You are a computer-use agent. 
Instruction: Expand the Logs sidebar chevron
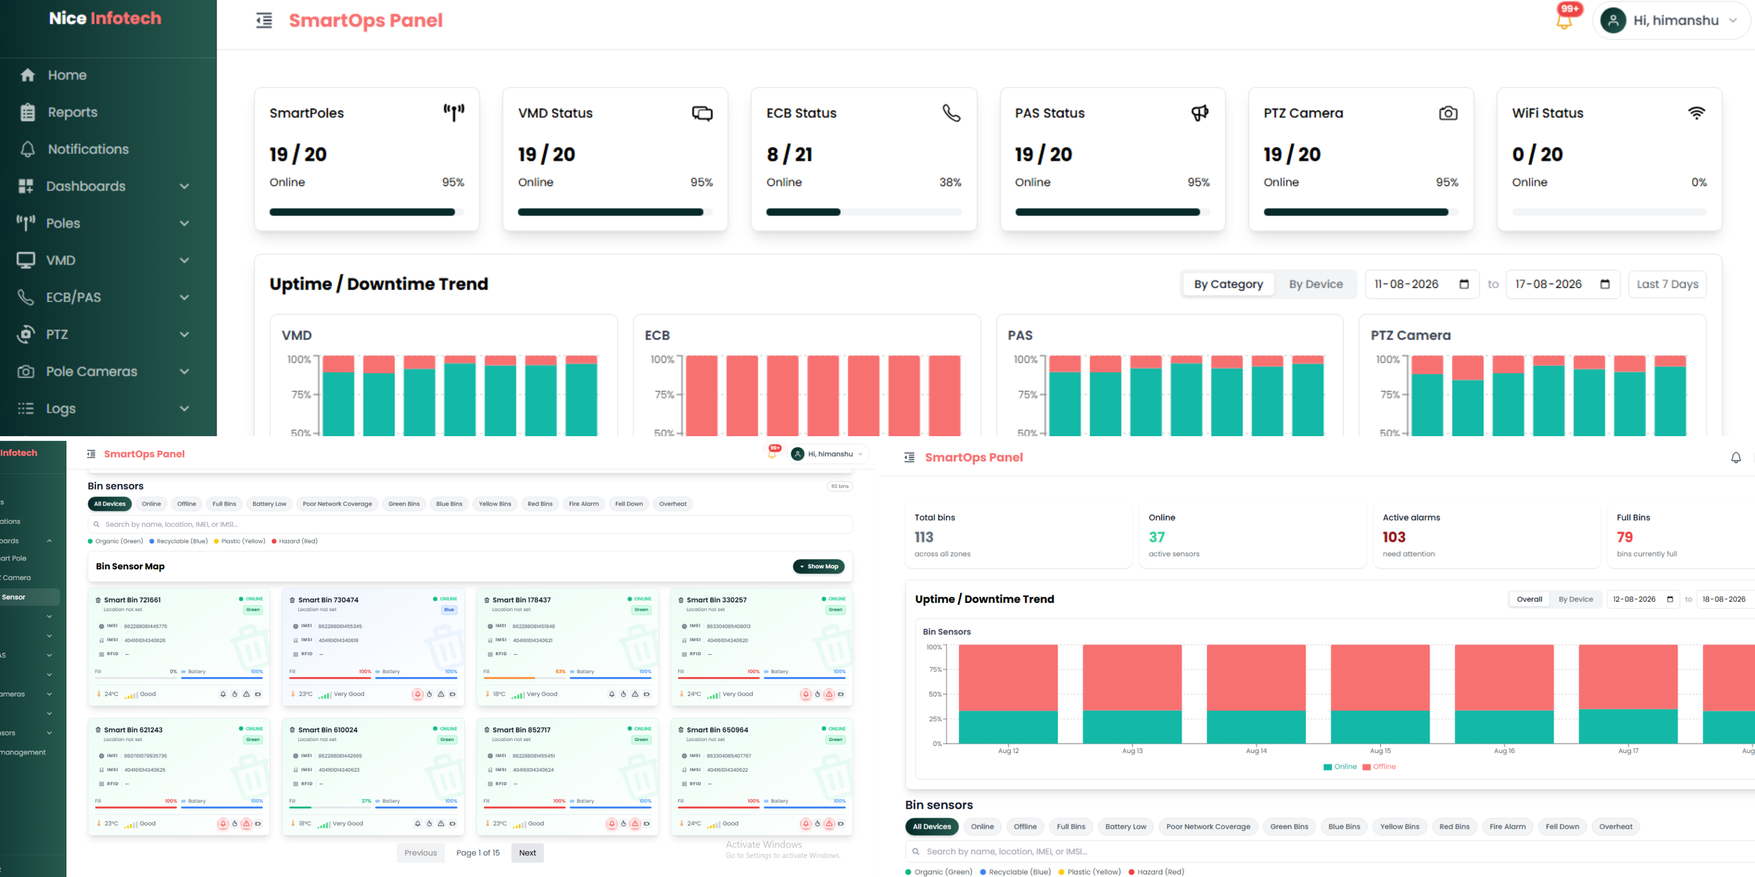click(184, 408)
